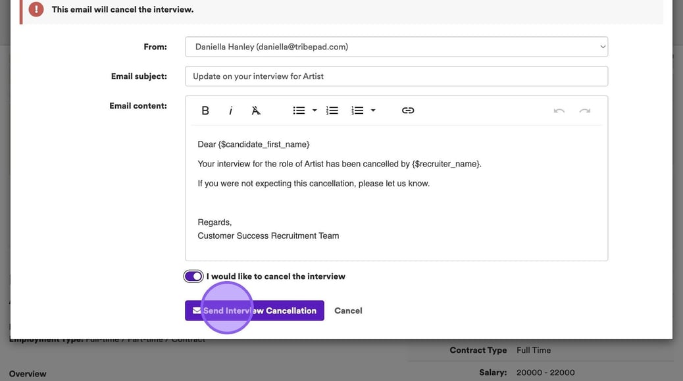The image size is (683, 381).
Task: Click into the Email subject field
Action: click(396, 76)
